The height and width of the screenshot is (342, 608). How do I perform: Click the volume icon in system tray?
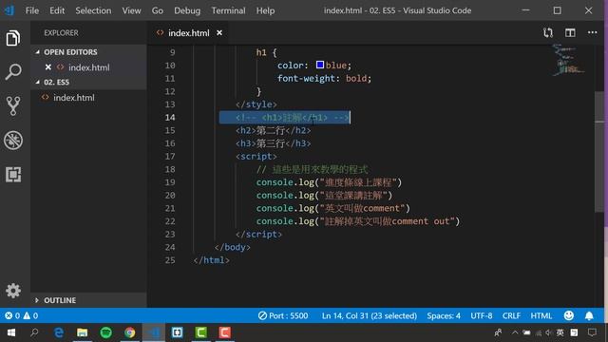548,332
